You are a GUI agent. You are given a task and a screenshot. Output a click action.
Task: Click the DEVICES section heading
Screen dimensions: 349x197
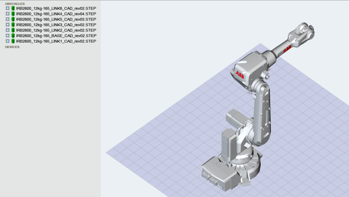[x=12, y=47]
